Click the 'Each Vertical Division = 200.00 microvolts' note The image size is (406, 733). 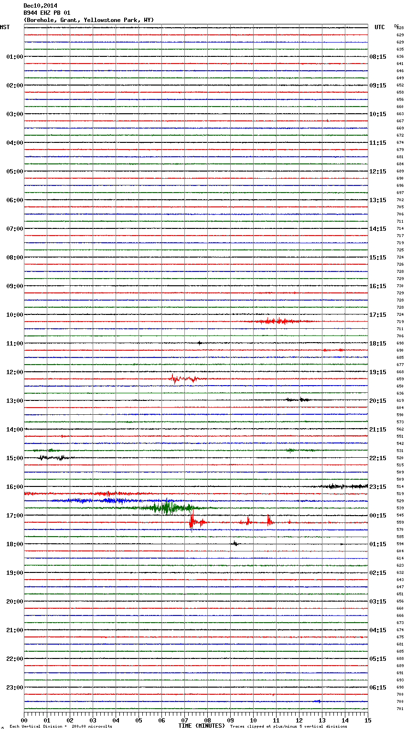pos(61,726)
